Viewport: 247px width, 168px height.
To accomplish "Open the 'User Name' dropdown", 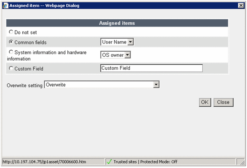I will [131, 42].
